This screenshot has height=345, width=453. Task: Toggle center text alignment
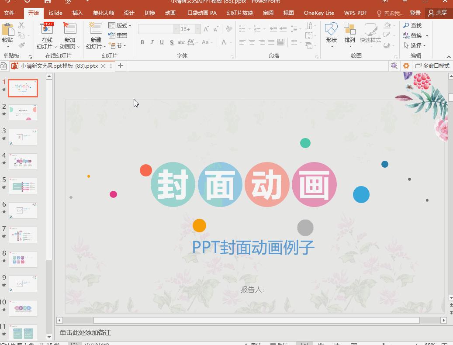pyautogui.click(x=252, y=42)
